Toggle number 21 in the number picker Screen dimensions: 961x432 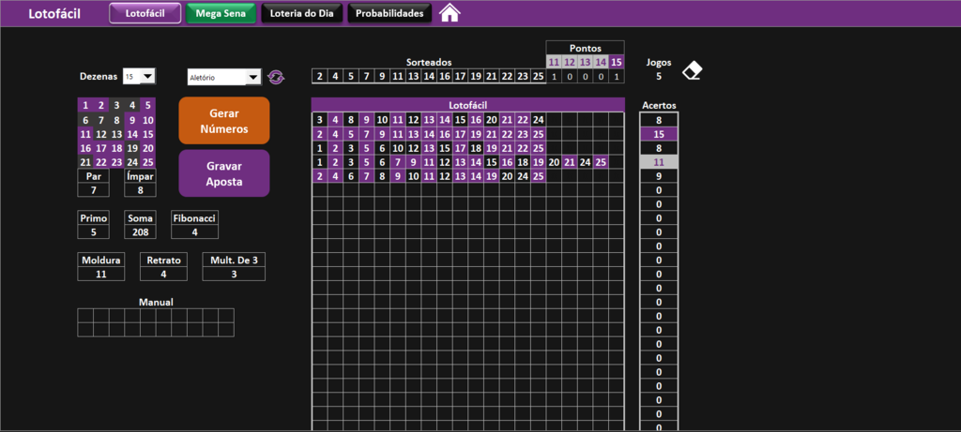click(85, 162)
